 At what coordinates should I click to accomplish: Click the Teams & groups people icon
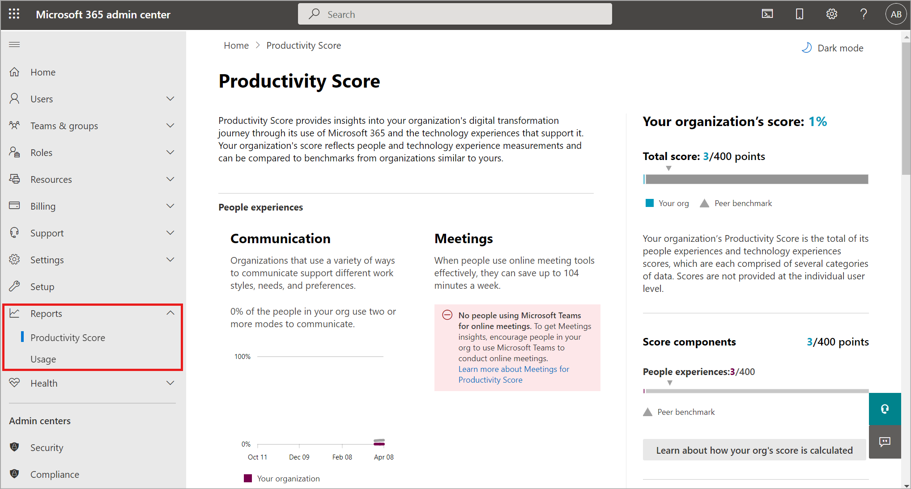pos(14,126)
